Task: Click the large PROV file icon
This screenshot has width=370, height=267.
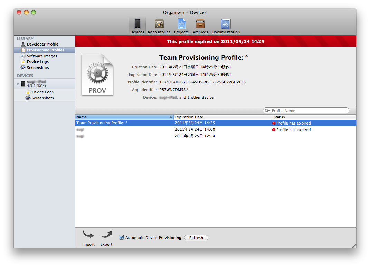Action: (97, 75)
